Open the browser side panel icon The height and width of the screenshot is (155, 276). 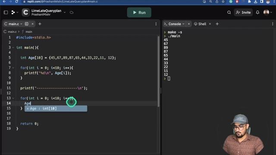(262, 2)
